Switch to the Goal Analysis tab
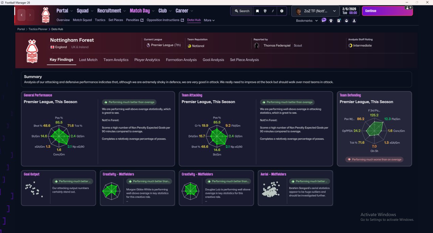Screen dimensions: 433x233 pos(213,60)
